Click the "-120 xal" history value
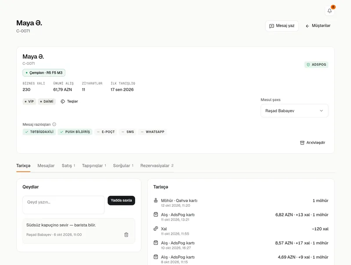 (x=320, y=229)
